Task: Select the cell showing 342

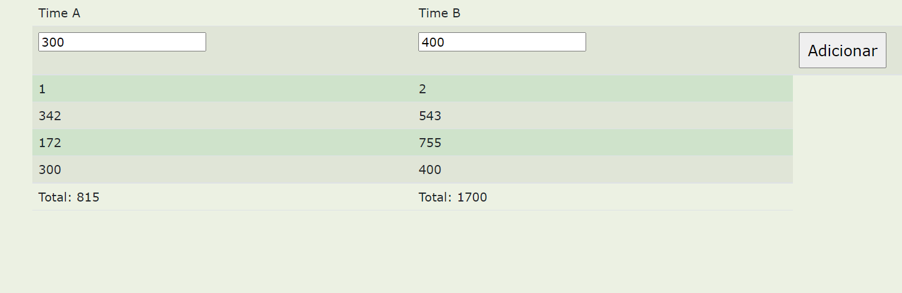Action: point(222,116)
